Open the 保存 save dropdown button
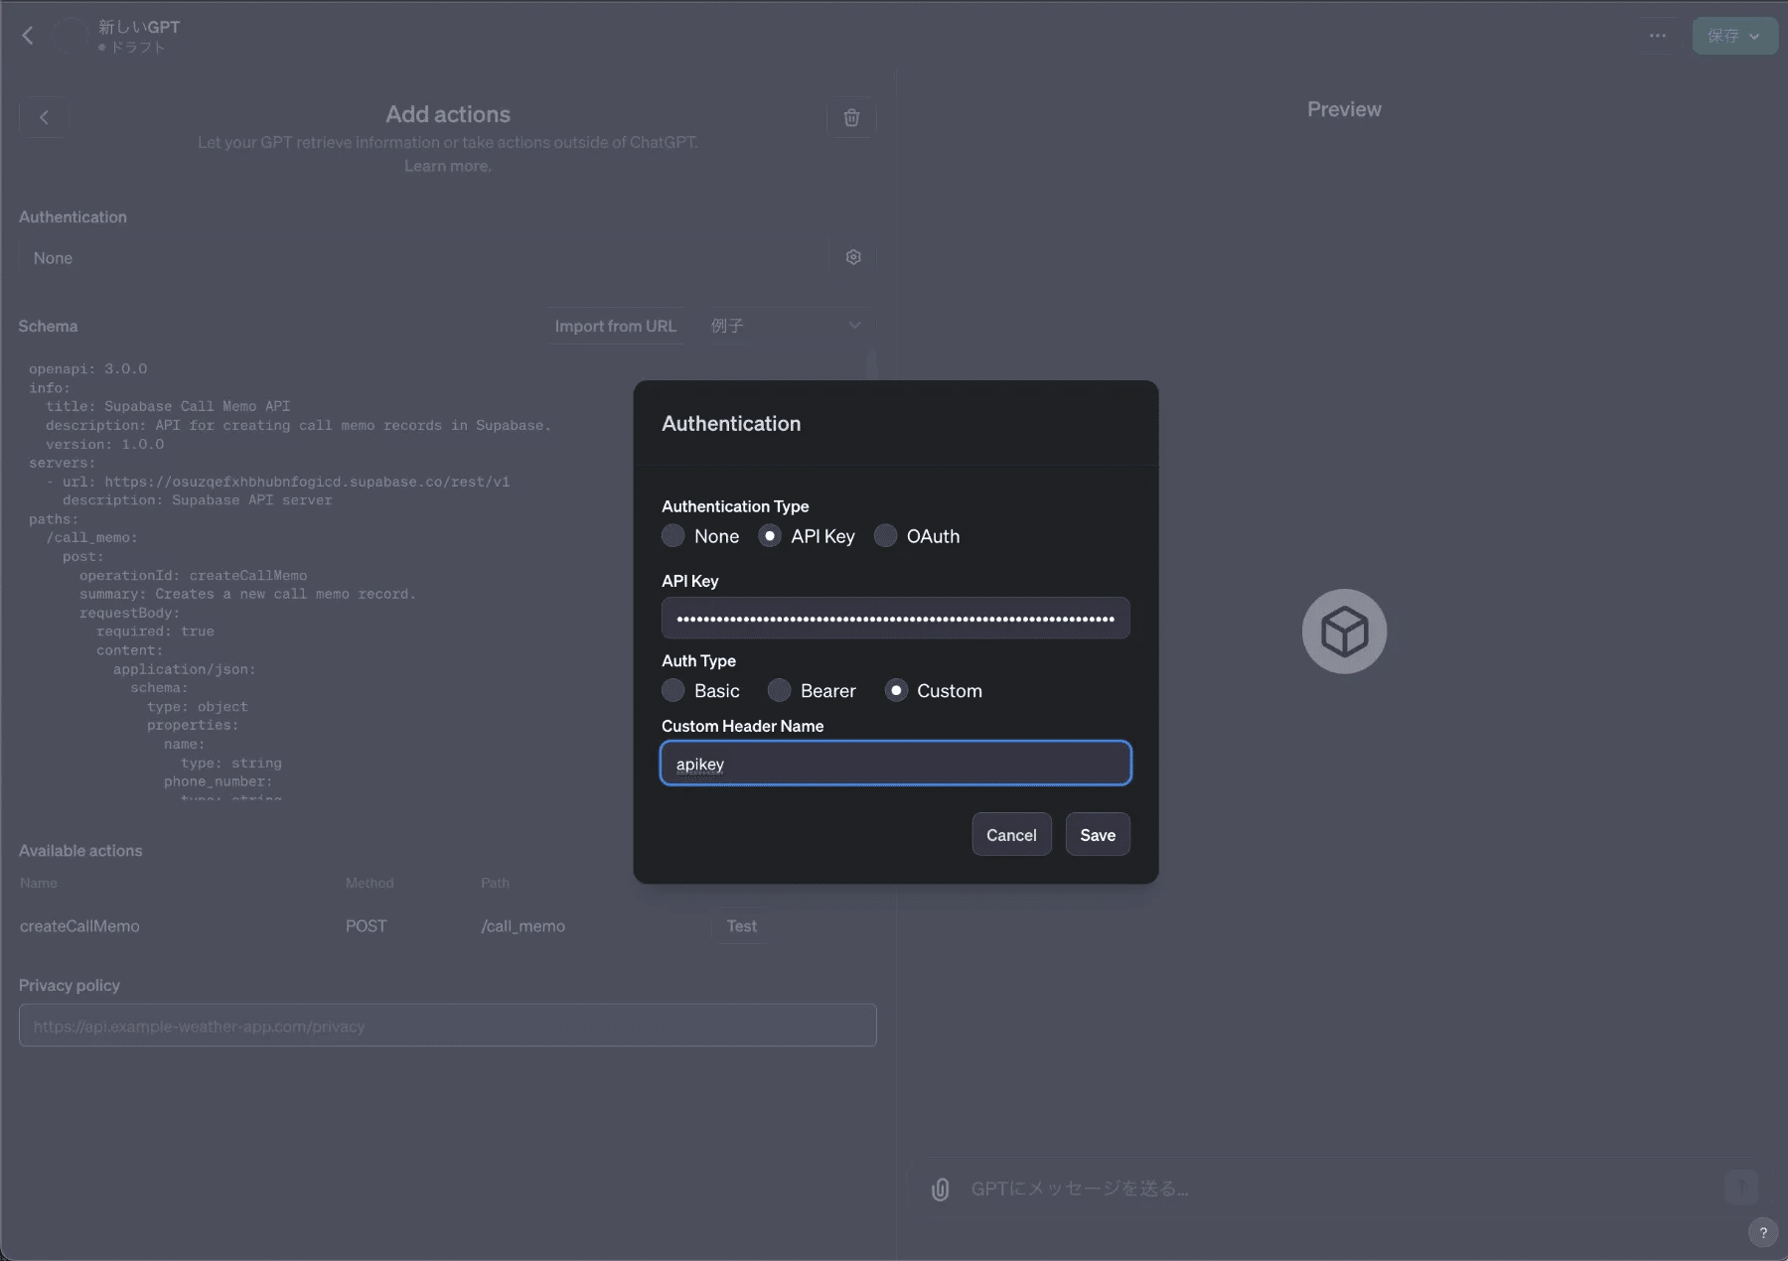 (x=1734, y=36)
